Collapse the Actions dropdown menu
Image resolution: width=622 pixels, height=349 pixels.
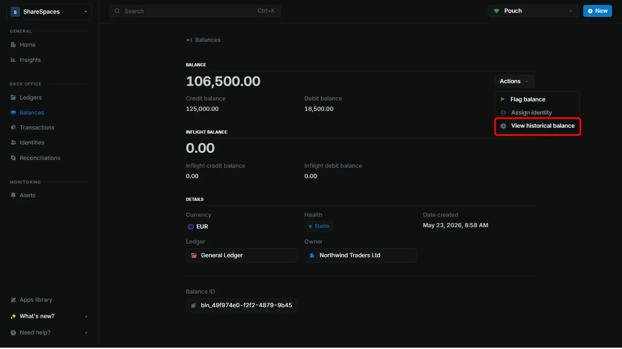click(515, 81)
